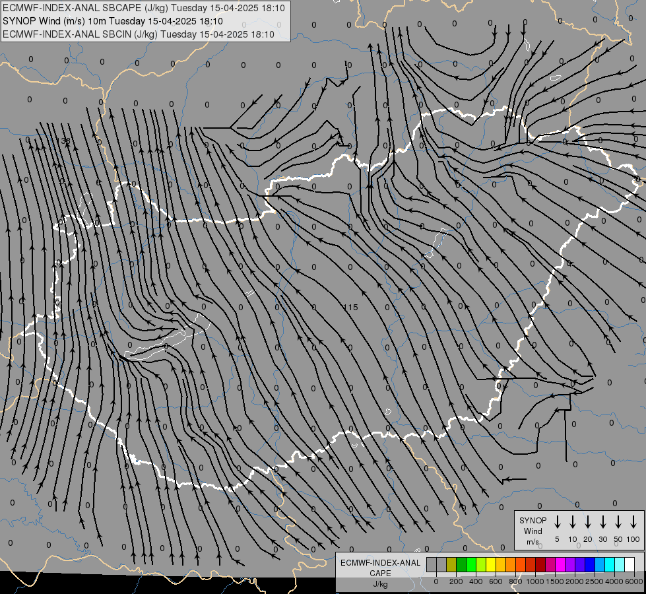Screen dimensions: 646x594
Task: Select the olive CAPE legend swatch
Action: (x=451, y=564)
